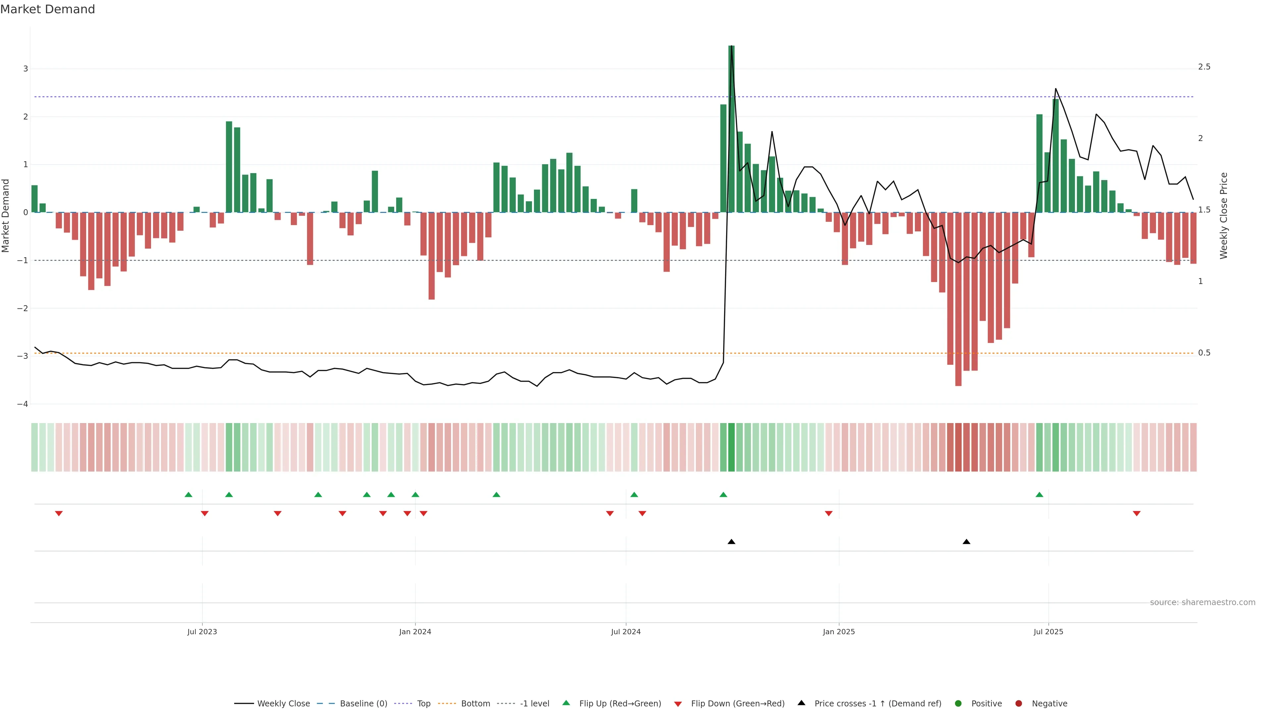Click the Market Demand chart title

pos(47,9)
